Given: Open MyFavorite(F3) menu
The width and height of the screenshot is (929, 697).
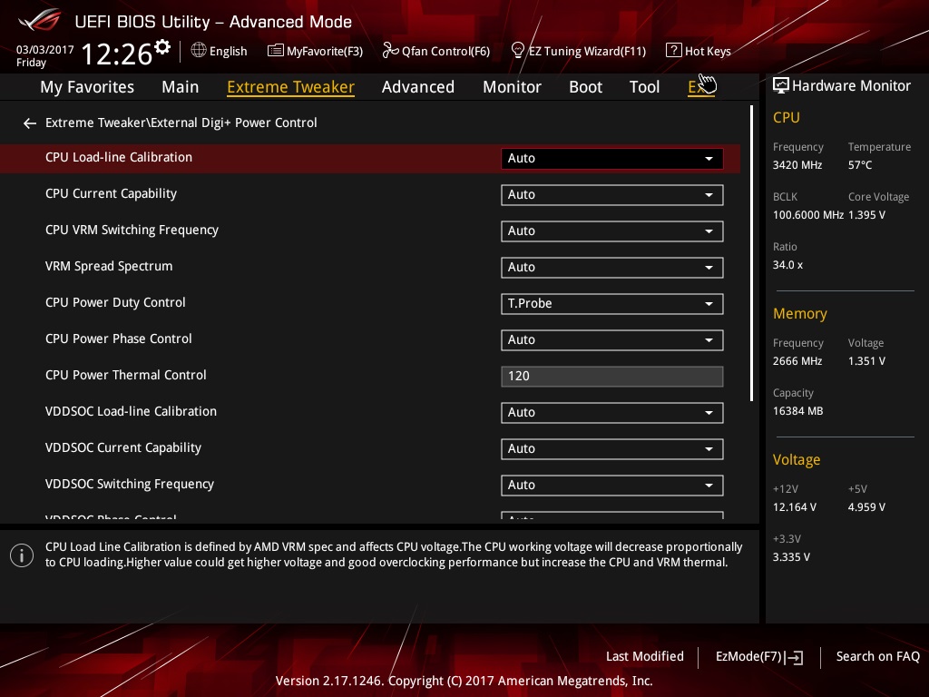Looking at the screenshot, I should [x=315, y=51].
